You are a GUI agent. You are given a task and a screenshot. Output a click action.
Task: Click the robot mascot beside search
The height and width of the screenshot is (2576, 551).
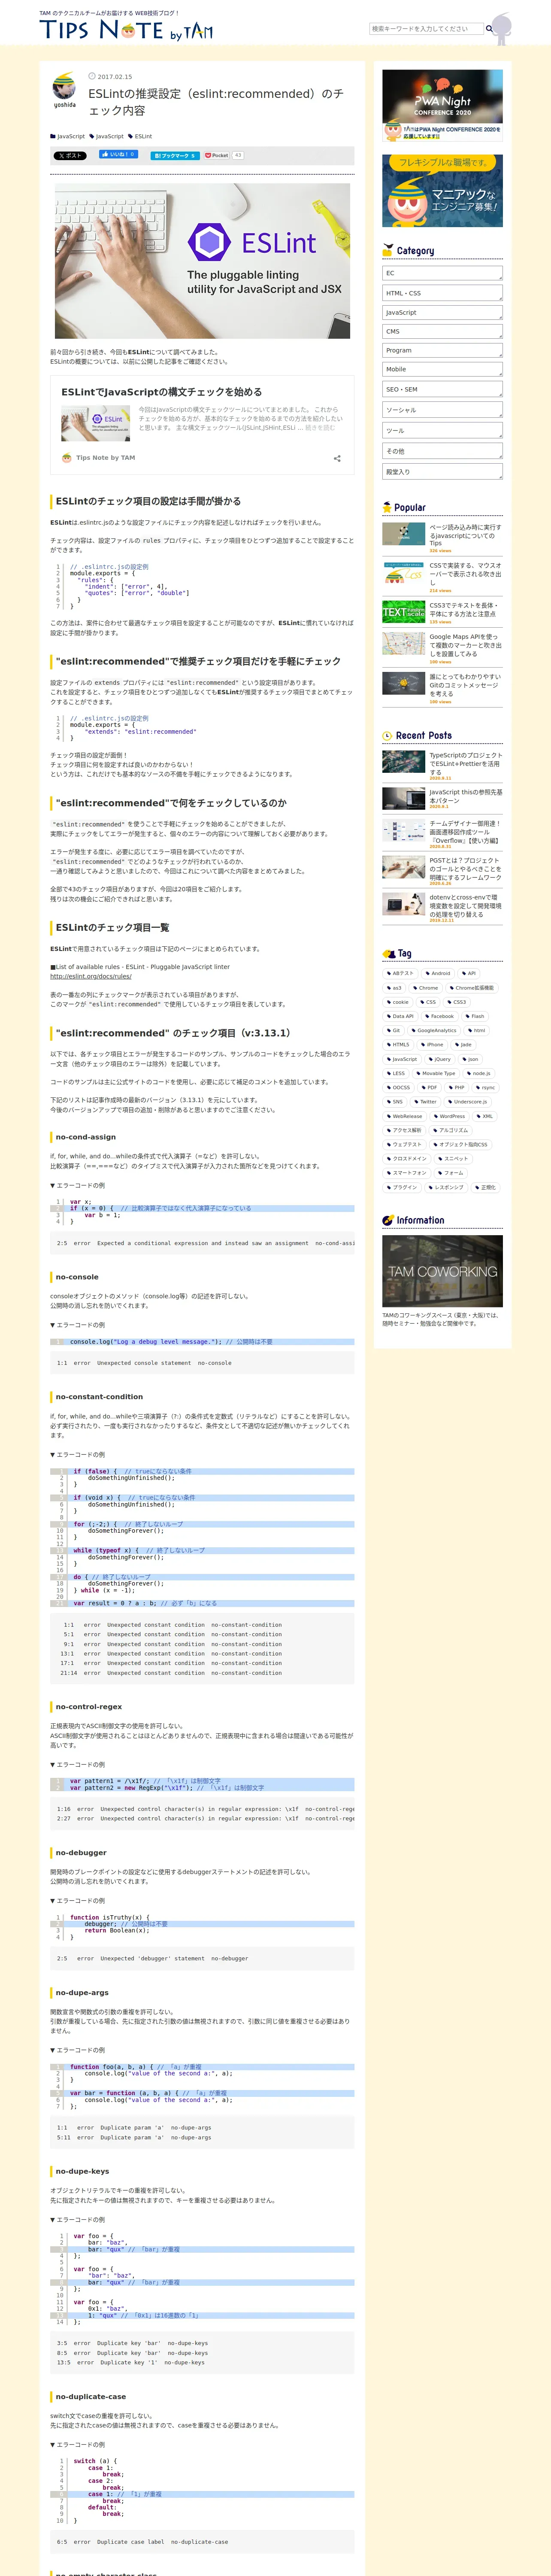502,29
